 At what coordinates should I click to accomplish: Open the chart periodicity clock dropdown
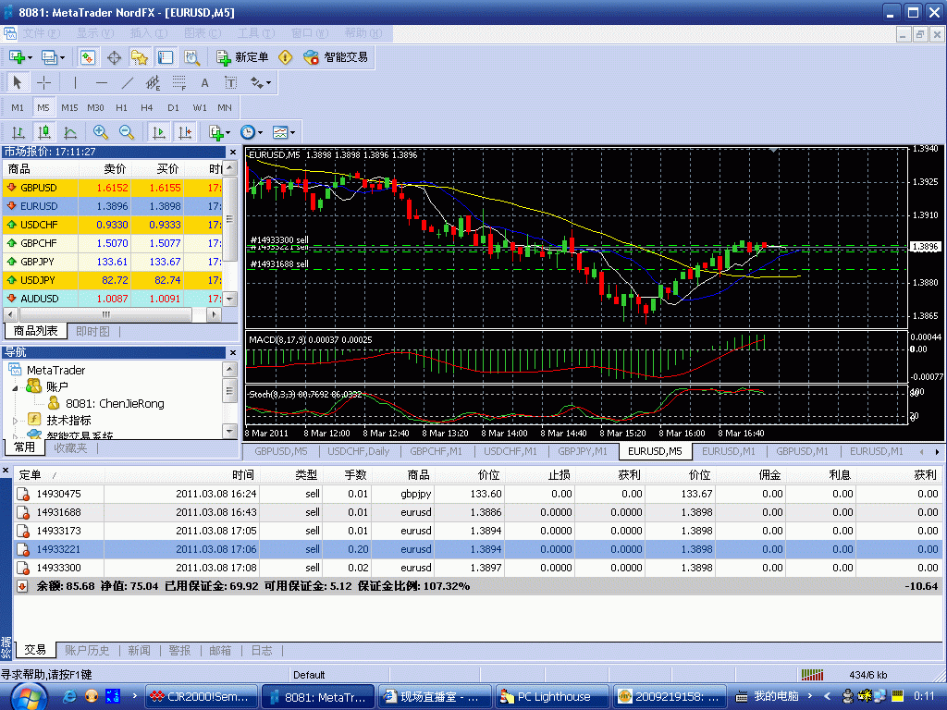click(x=251, y=132)
